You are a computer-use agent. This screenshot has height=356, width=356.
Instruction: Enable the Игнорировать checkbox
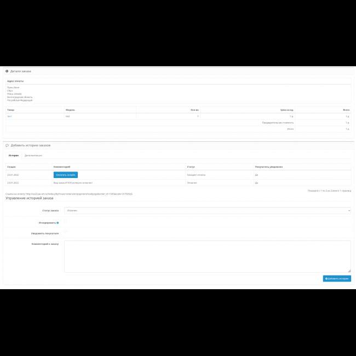[x=65, y=222]
